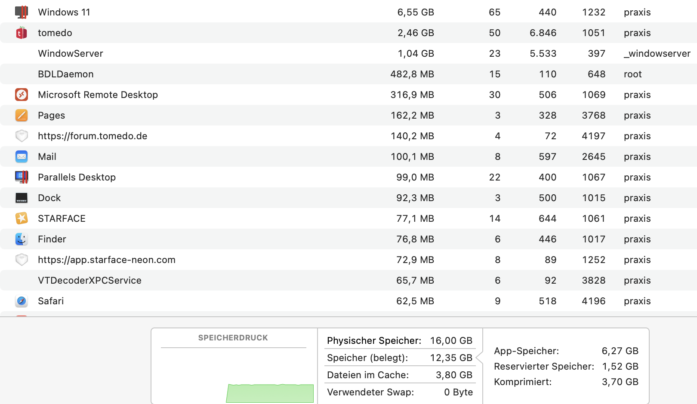Click the Dock process icon
This screenshot has width=697, height=404.
[x=22, y=198]
